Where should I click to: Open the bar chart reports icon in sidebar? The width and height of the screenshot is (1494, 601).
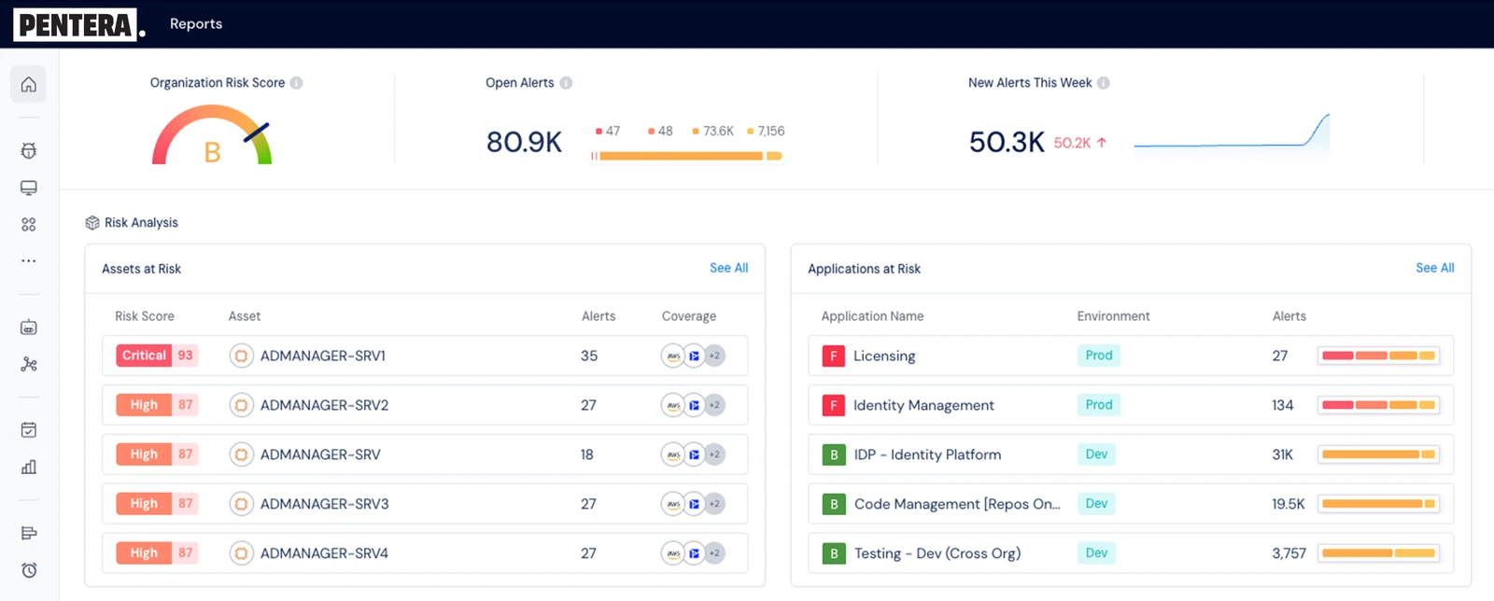[x=29, y=467]
